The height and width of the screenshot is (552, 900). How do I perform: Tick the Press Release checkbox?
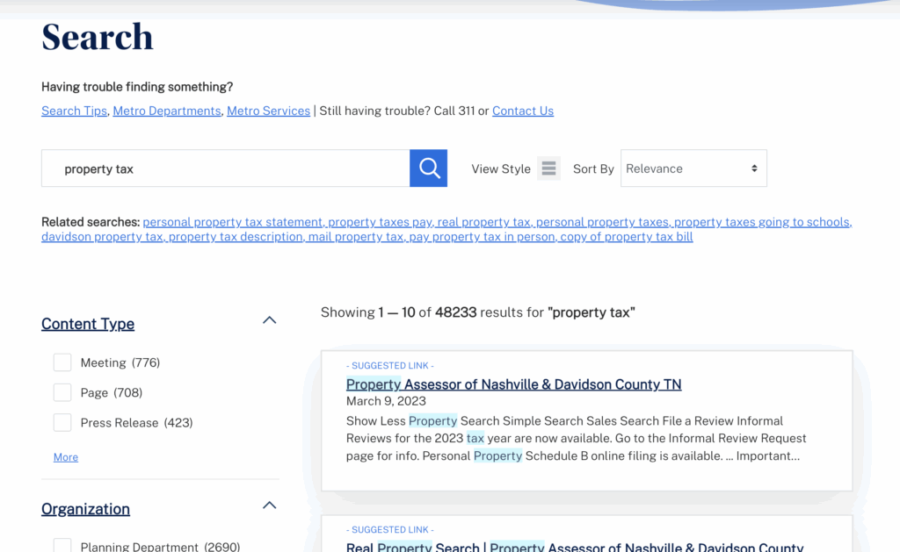pos(62,422)
